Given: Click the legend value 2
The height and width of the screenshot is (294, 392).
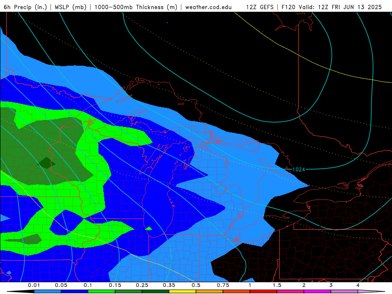Looking at the screenshot, I should tap(304, 285).
